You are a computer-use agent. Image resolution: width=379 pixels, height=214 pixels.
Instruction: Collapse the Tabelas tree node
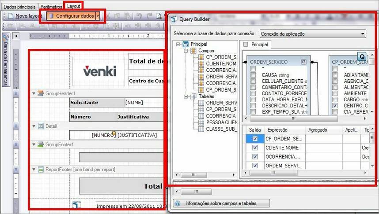click(x=186, y=96)
